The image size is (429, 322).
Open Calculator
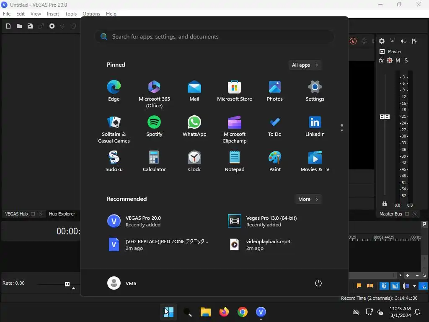click(x=154, y=161)
